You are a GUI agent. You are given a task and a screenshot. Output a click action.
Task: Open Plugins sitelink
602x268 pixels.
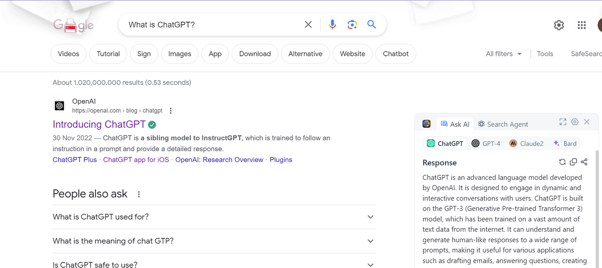281,160
